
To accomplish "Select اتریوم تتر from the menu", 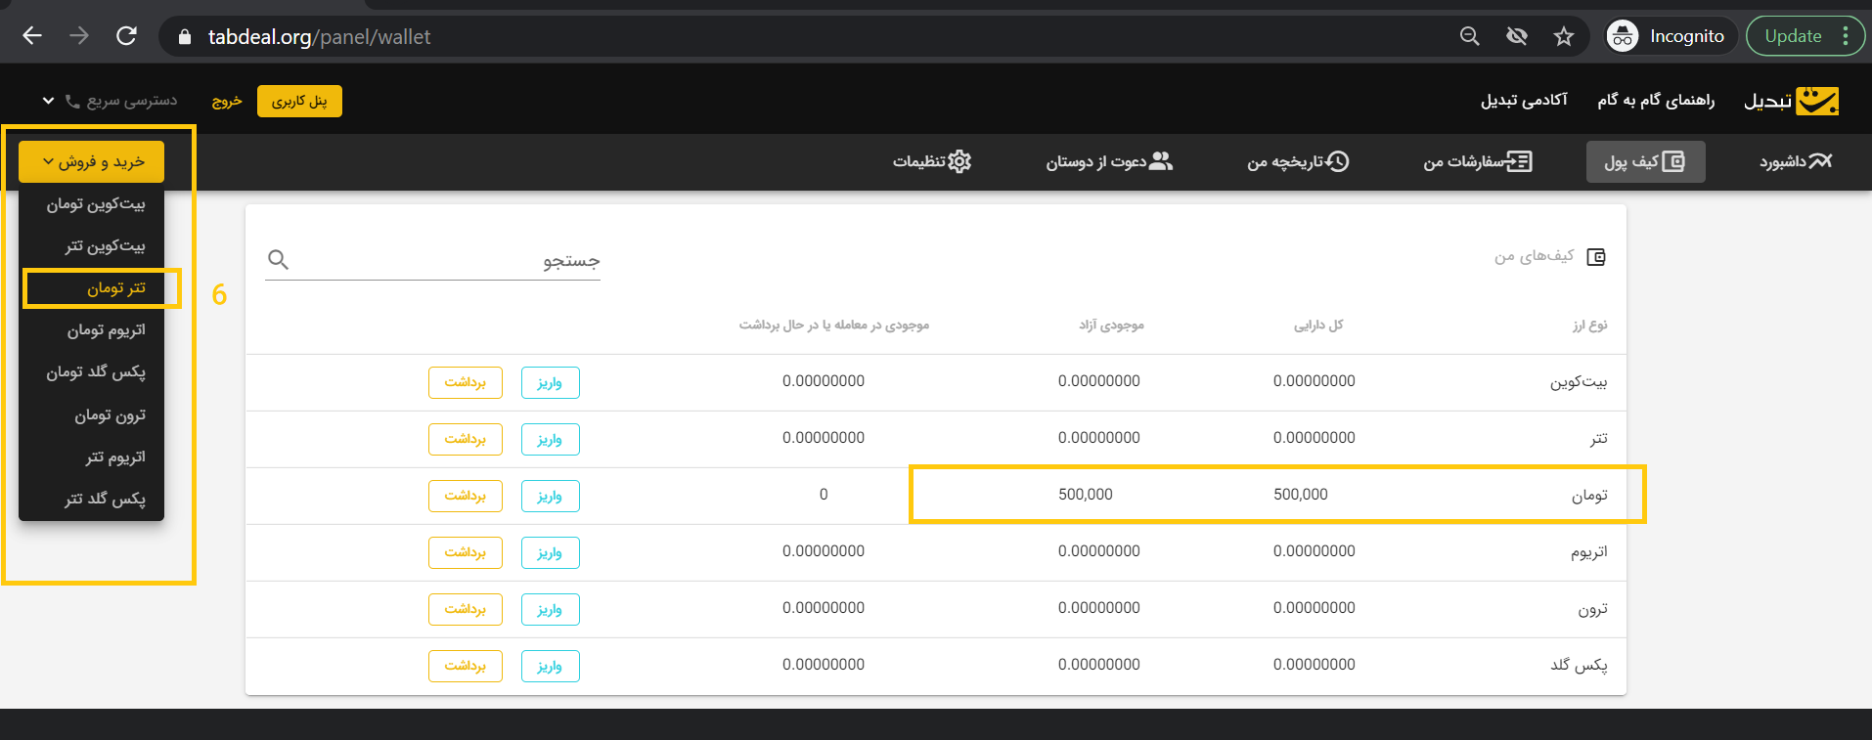I will tap(114, 457).
